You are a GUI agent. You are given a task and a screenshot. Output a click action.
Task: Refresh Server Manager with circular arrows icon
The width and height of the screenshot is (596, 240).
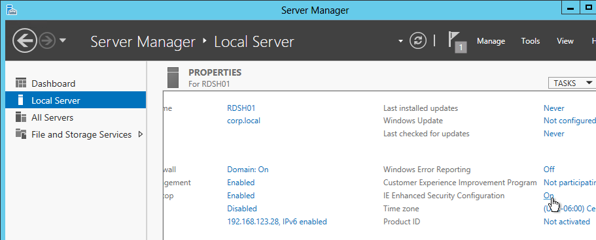[418, 40]
